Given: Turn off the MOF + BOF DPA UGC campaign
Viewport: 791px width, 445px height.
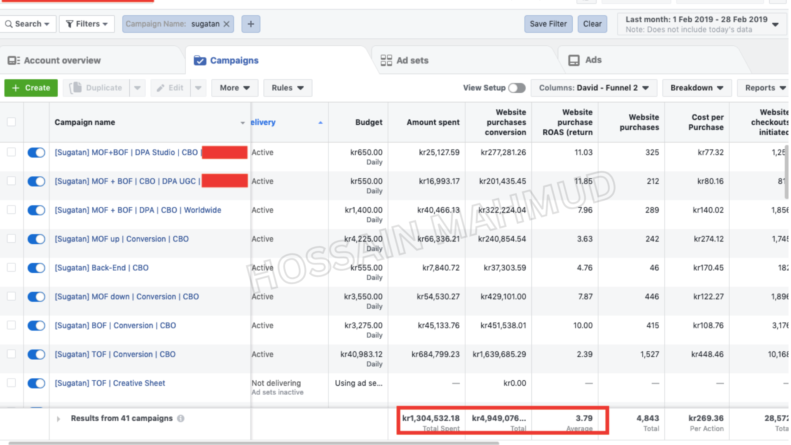Looking at the screenshot, I should [x=36, y=181].
